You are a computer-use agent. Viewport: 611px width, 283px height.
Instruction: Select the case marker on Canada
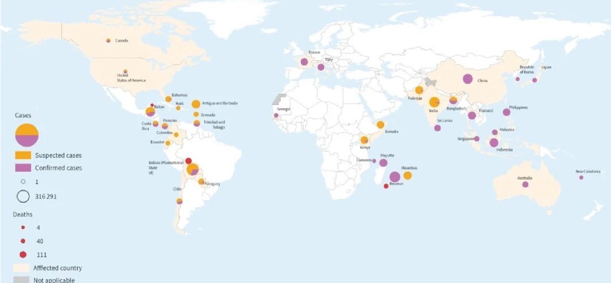[108, 41]
